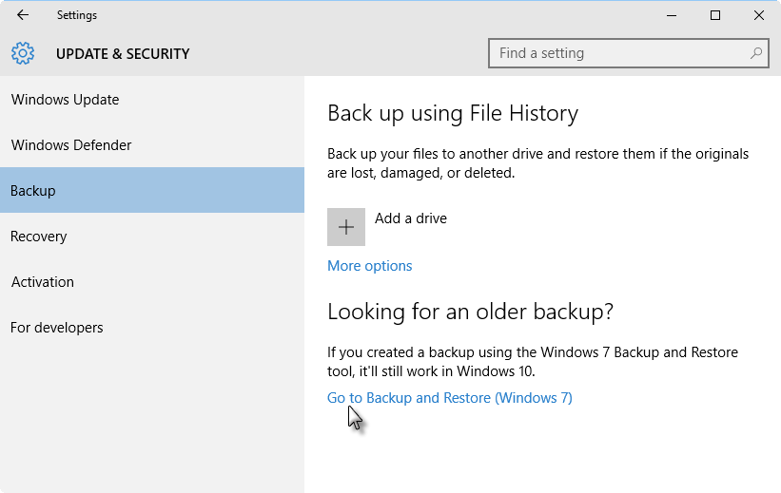This screenshot has width=781, height=493.
Task: Go to the Windows Defender section
Action: coord(71,145)
